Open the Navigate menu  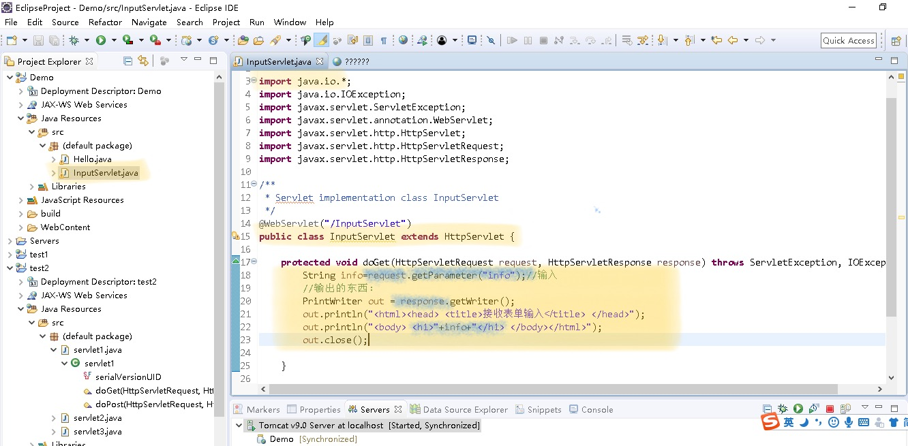coord(149,22)
